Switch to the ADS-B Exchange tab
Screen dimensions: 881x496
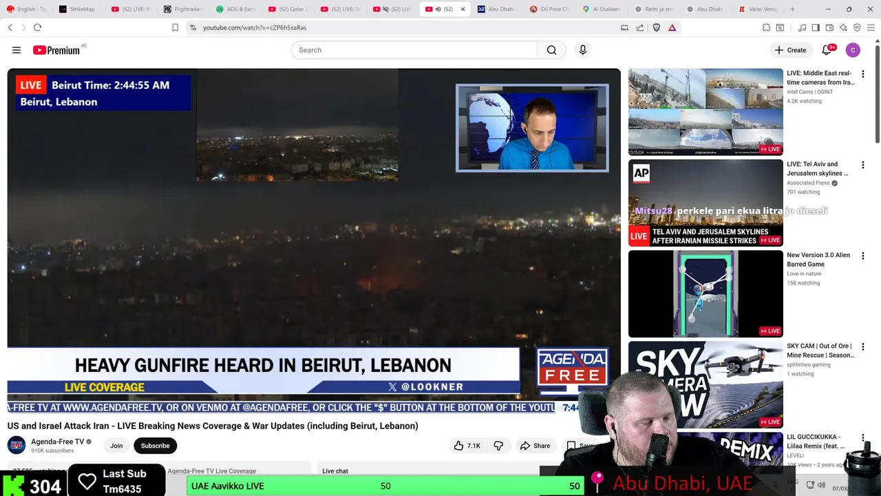236,9
